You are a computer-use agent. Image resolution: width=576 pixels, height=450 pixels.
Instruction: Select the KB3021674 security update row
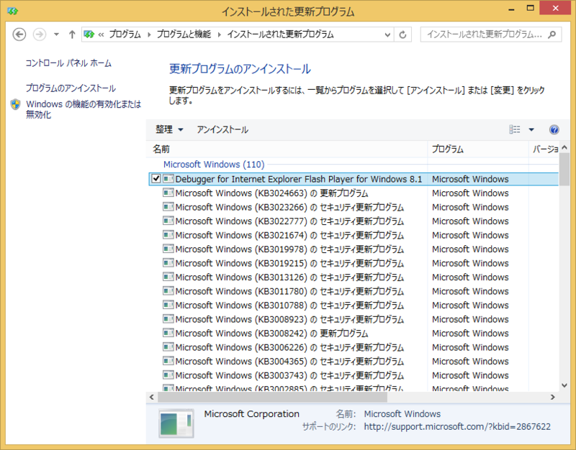click(x=353, y=235)
